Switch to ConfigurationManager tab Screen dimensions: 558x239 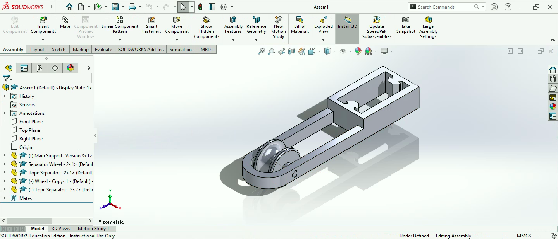[40, 68]
